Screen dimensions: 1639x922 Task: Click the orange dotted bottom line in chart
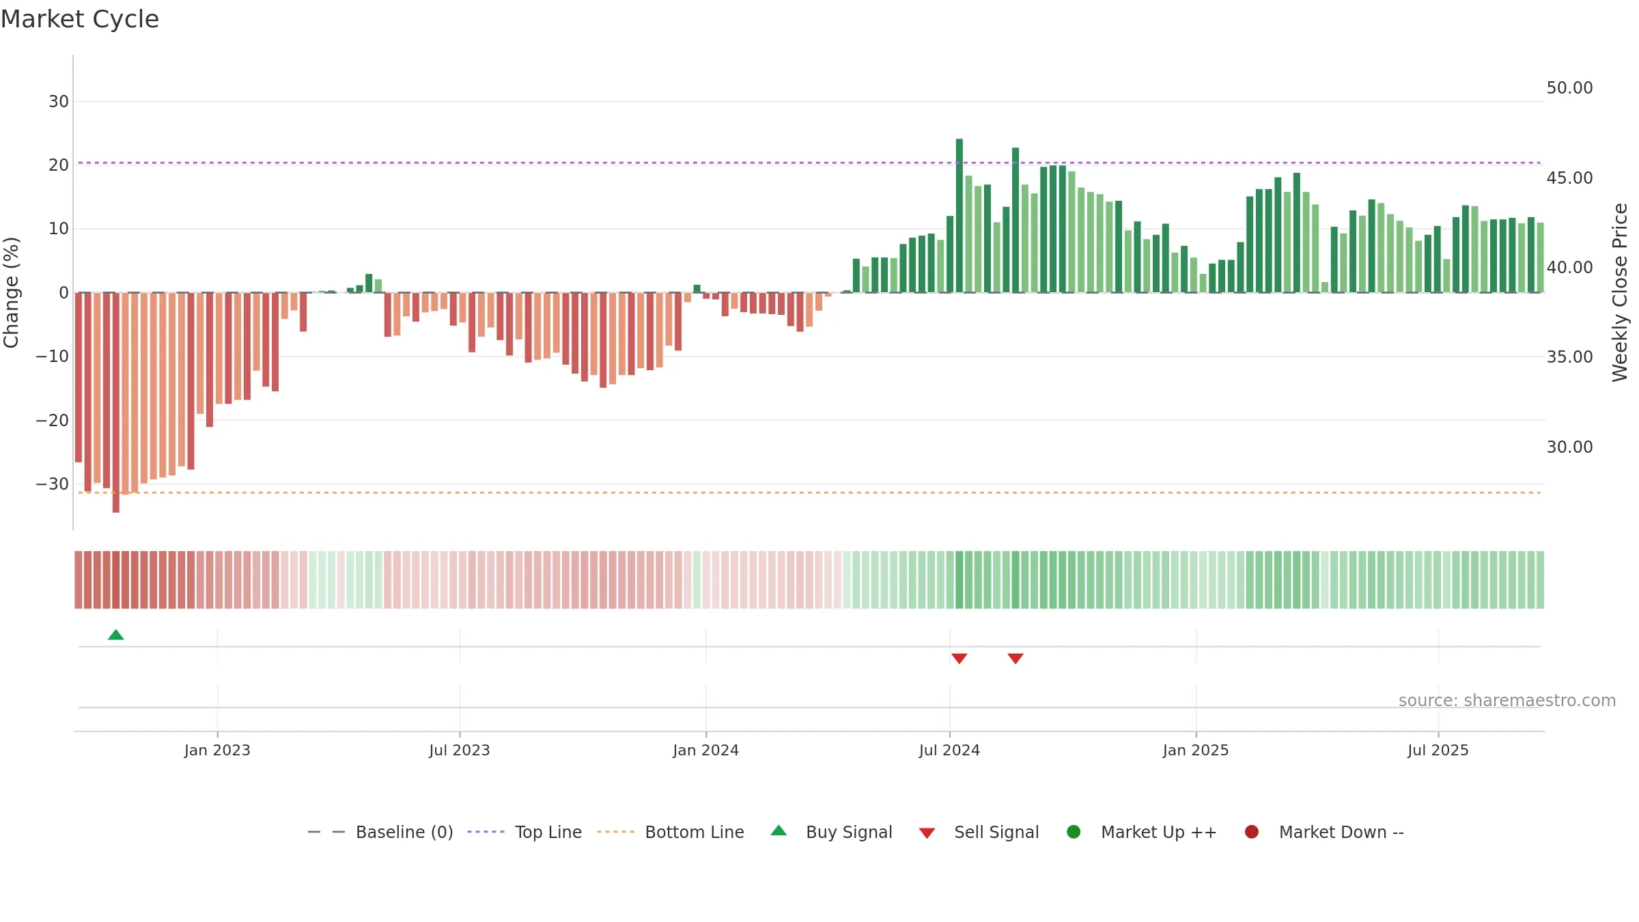[809, 492]
